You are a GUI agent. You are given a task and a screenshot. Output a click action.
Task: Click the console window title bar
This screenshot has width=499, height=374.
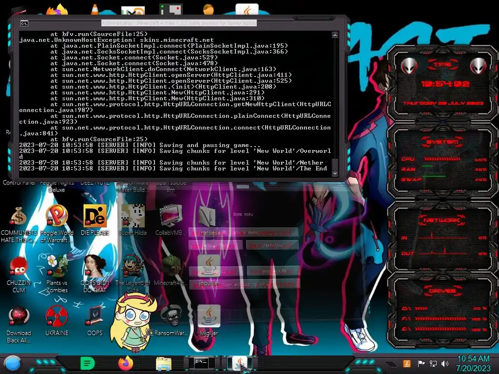coord(179,23)
